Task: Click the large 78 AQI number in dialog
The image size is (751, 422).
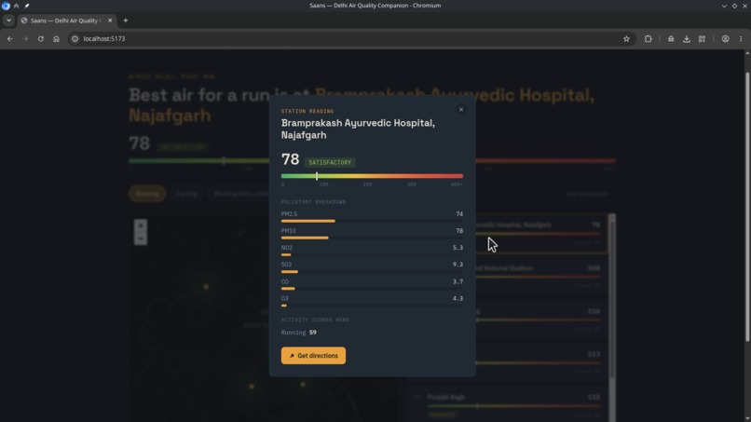Action: [x=291, y=159]
